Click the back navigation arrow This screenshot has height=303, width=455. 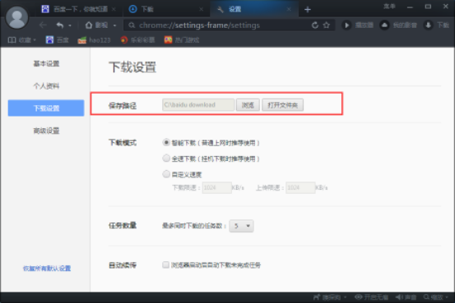coord(43,25)
